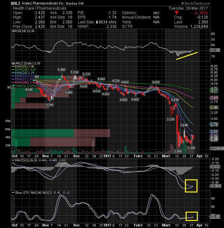Screen dimensions: 224x228
Task: Click the EMA(50) 3.48 legend entry
Action: point(23,67)
